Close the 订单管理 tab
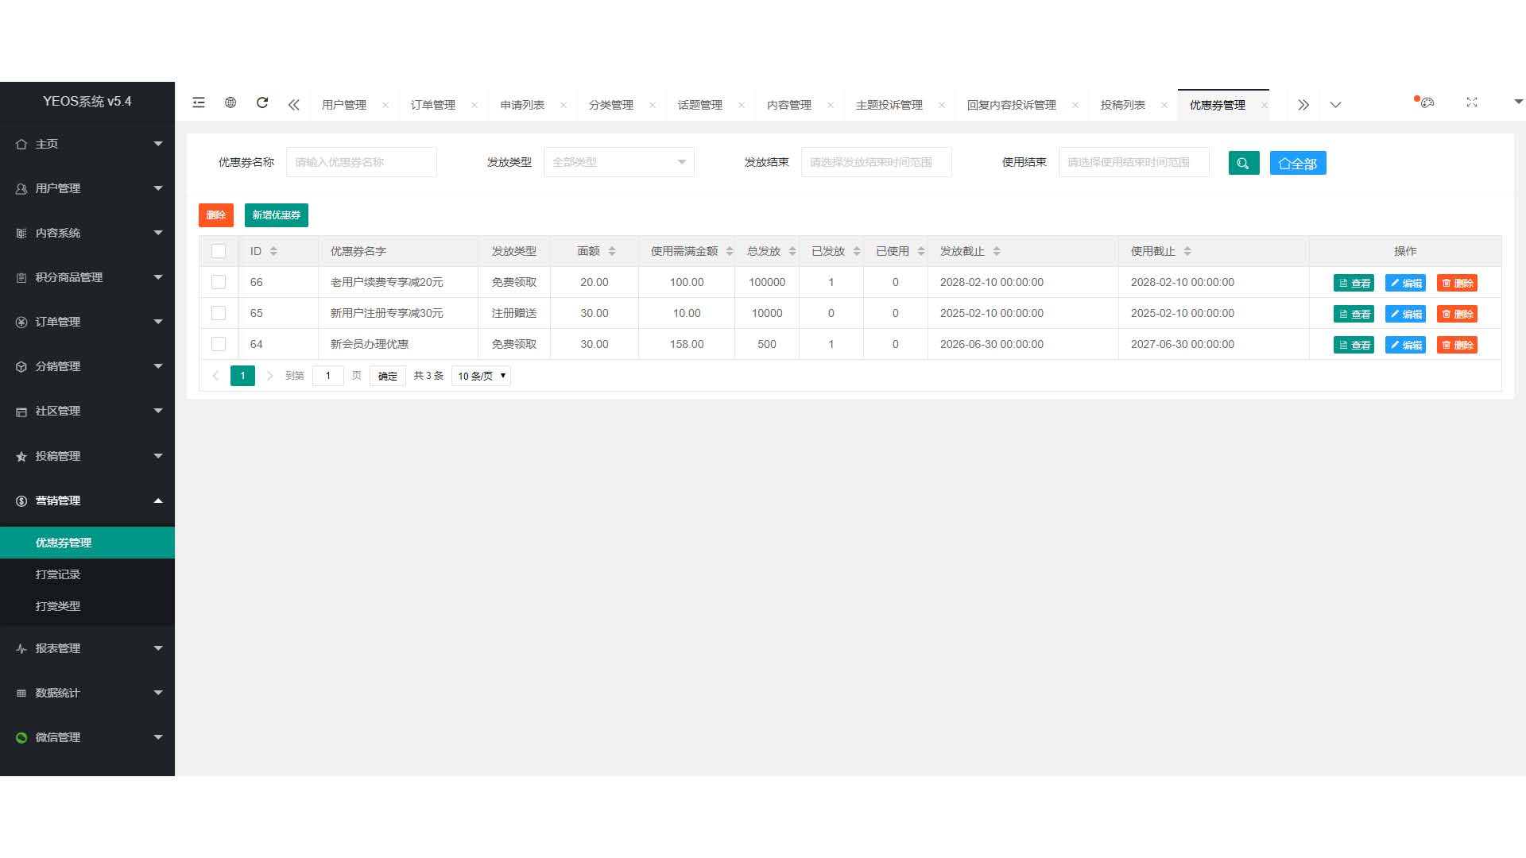The height and width of the screenshot is (858, 1526). [474, 105]
